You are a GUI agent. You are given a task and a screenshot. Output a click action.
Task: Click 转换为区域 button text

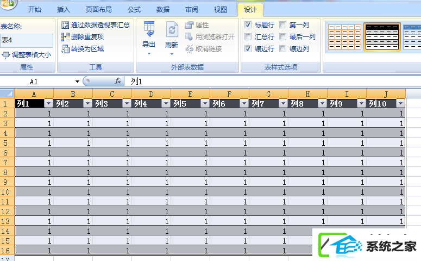point(87,48)
